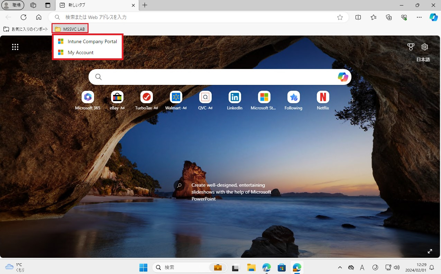Click Copilot icon in search box
This screenshot has width=441, height=274.
point(343,77)
